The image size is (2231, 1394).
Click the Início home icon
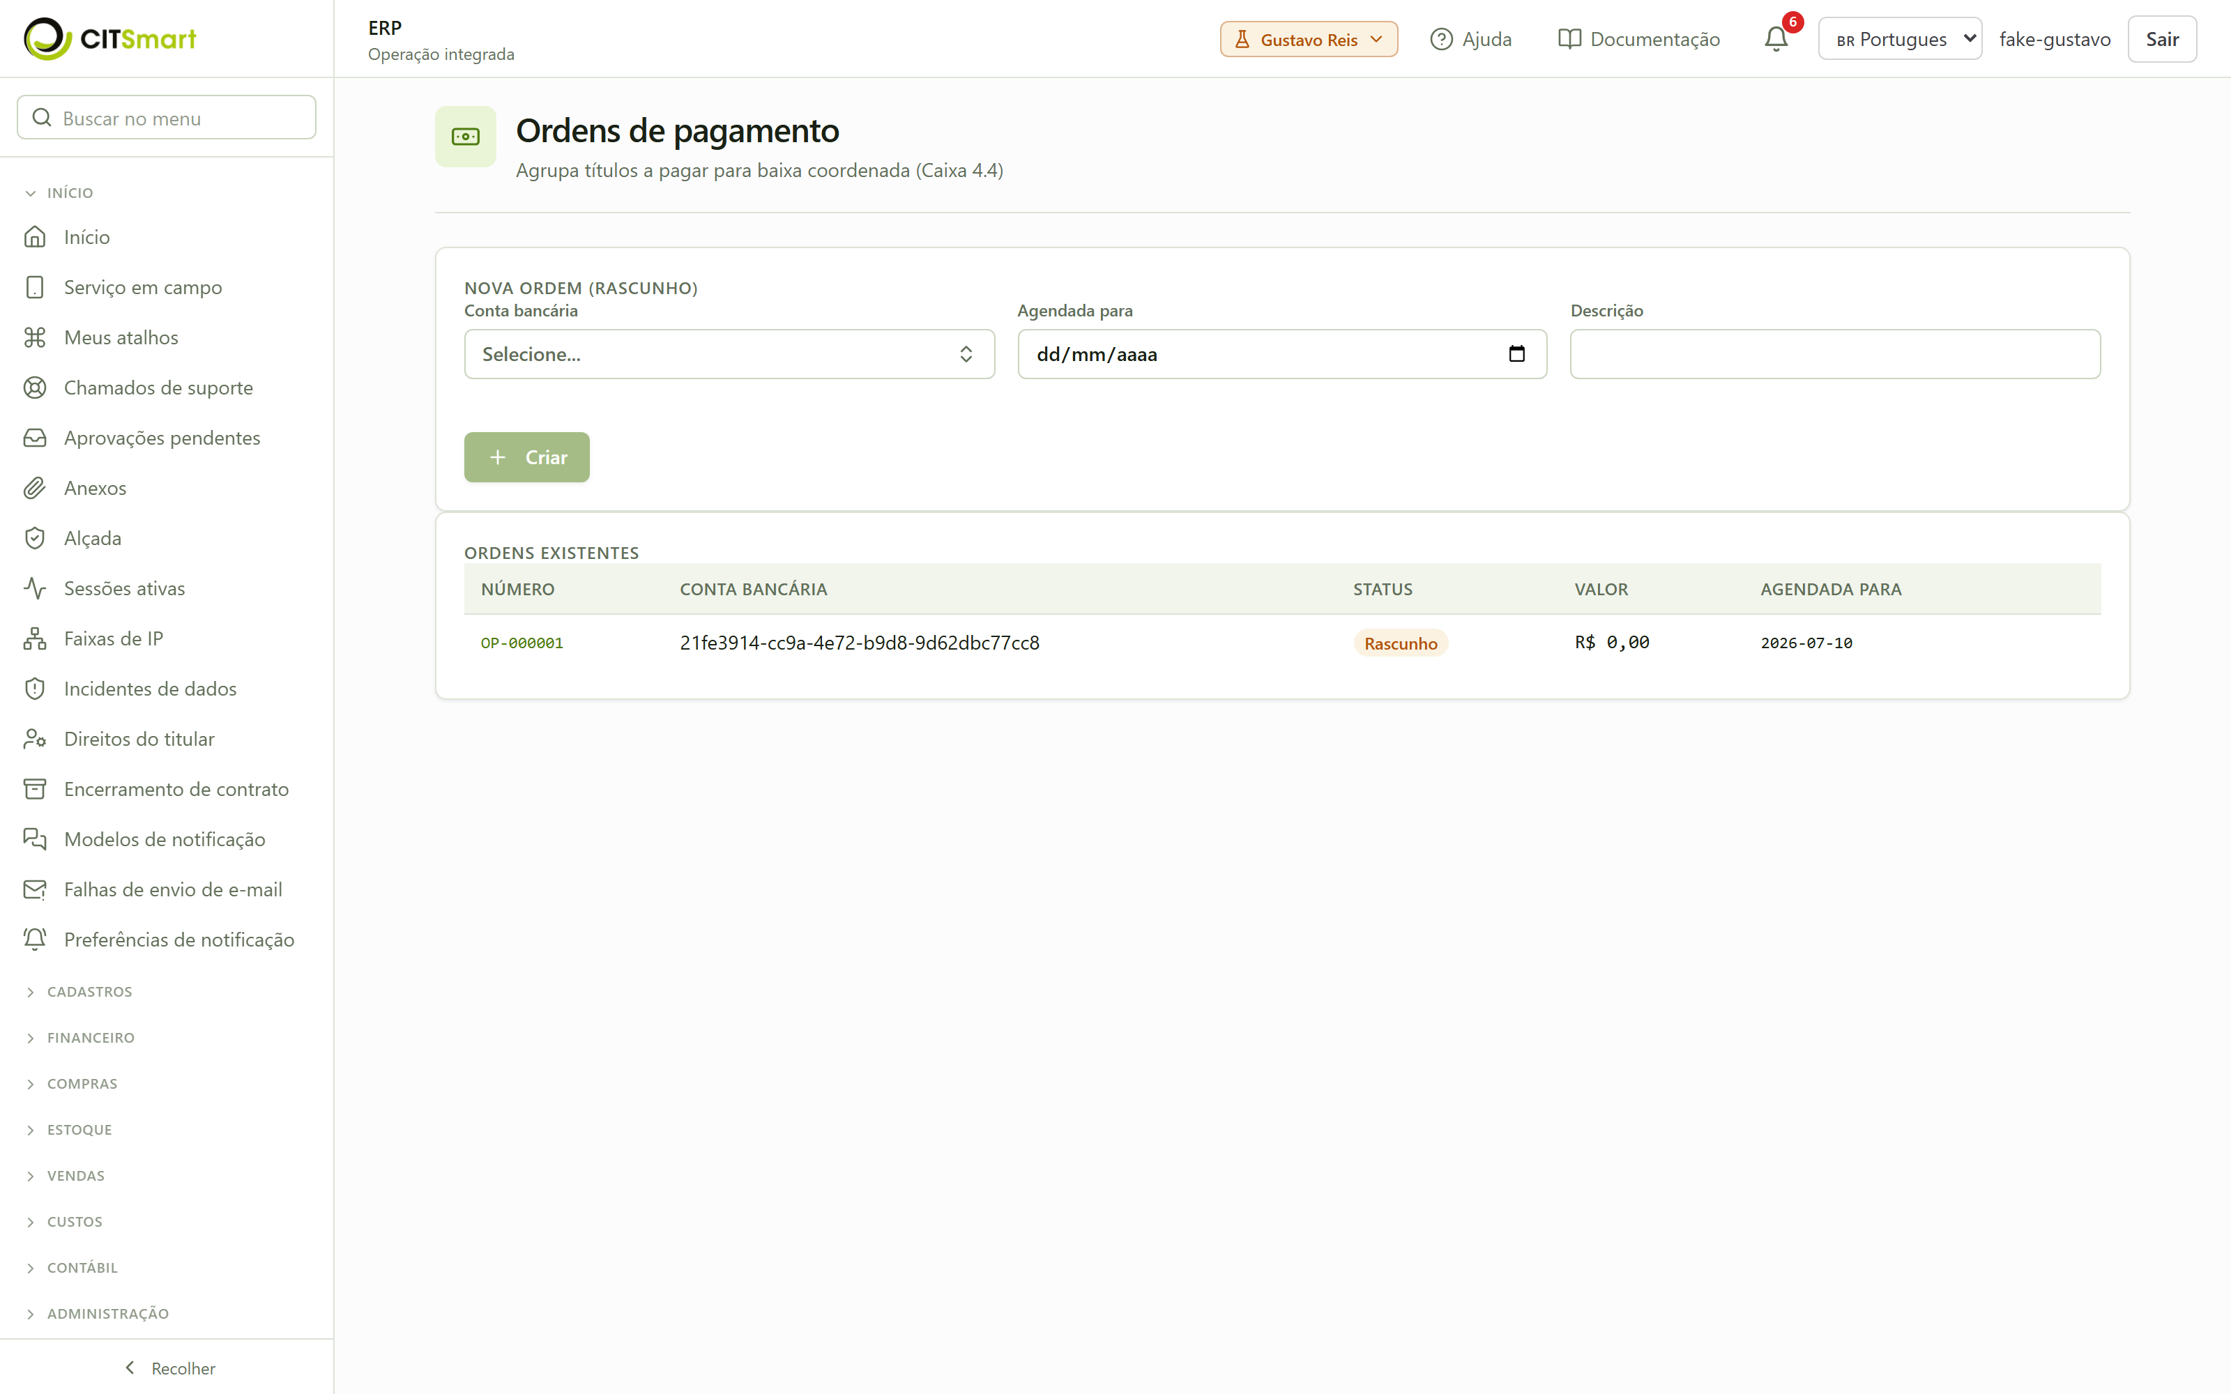point(35,237)
